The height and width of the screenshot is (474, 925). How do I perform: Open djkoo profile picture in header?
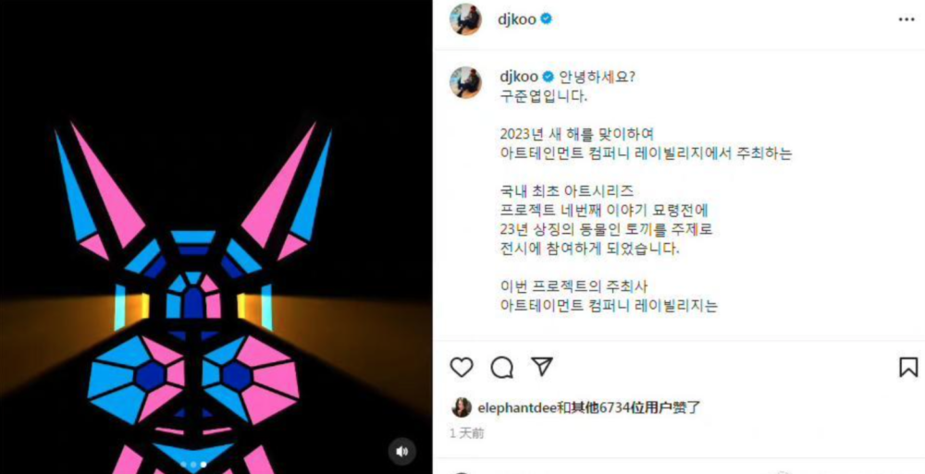465,19
